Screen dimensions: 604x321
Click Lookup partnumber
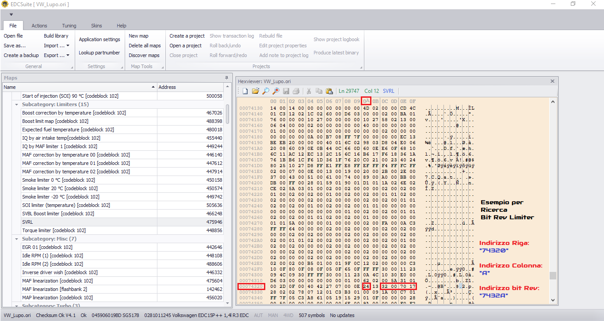click(x=99, y=53)
